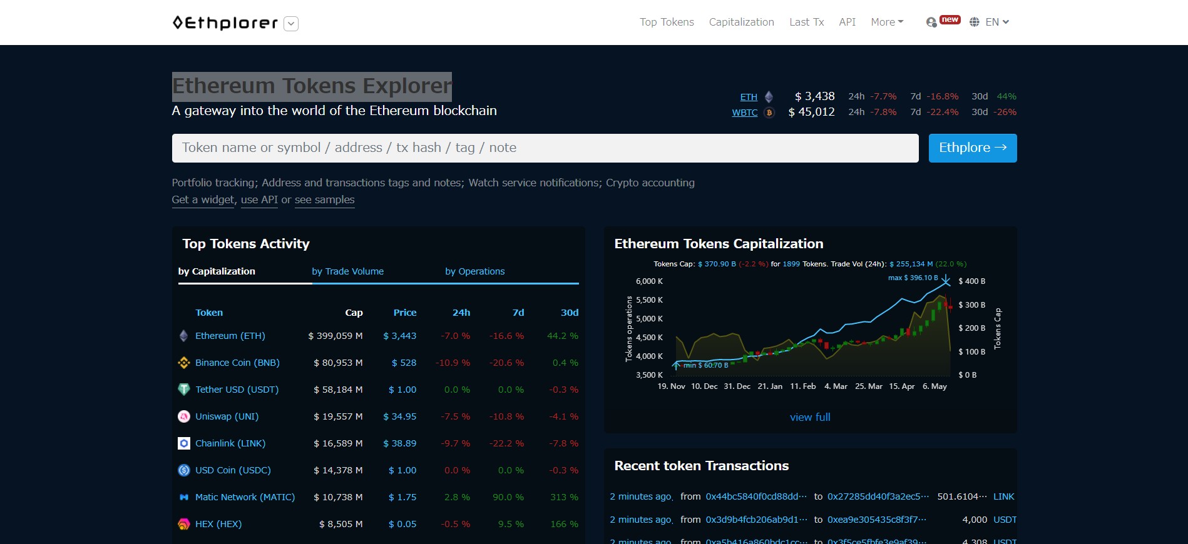Follow the Get a widget link
This screenshot has height=544, width=1188.
pos(203,199)
